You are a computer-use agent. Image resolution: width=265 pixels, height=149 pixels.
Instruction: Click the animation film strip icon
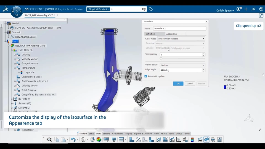(x=106, y=140)
